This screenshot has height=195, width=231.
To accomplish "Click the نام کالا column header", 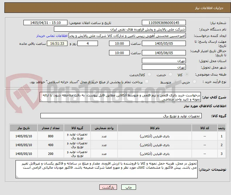I will (155, 128).
